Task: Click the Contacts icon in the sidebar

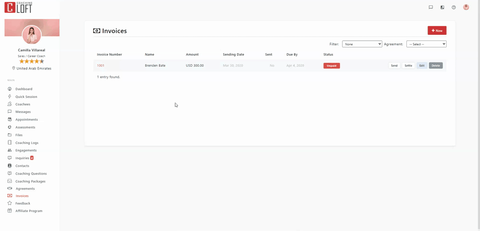Action: 9,166
